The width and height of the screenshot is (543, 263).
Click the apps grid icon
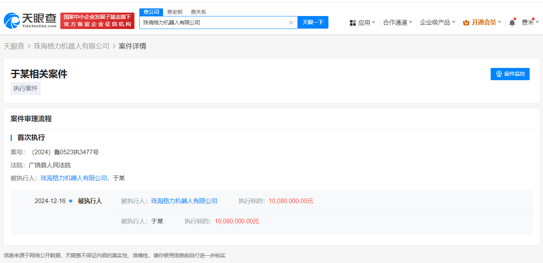click(353, 23)
